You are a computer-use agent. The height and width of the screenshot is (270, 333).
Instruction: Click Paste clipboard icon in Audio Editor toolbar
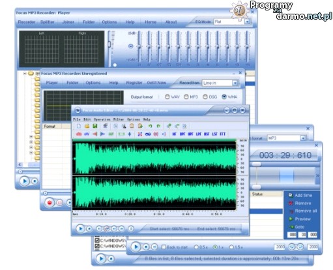click(132, 126)
